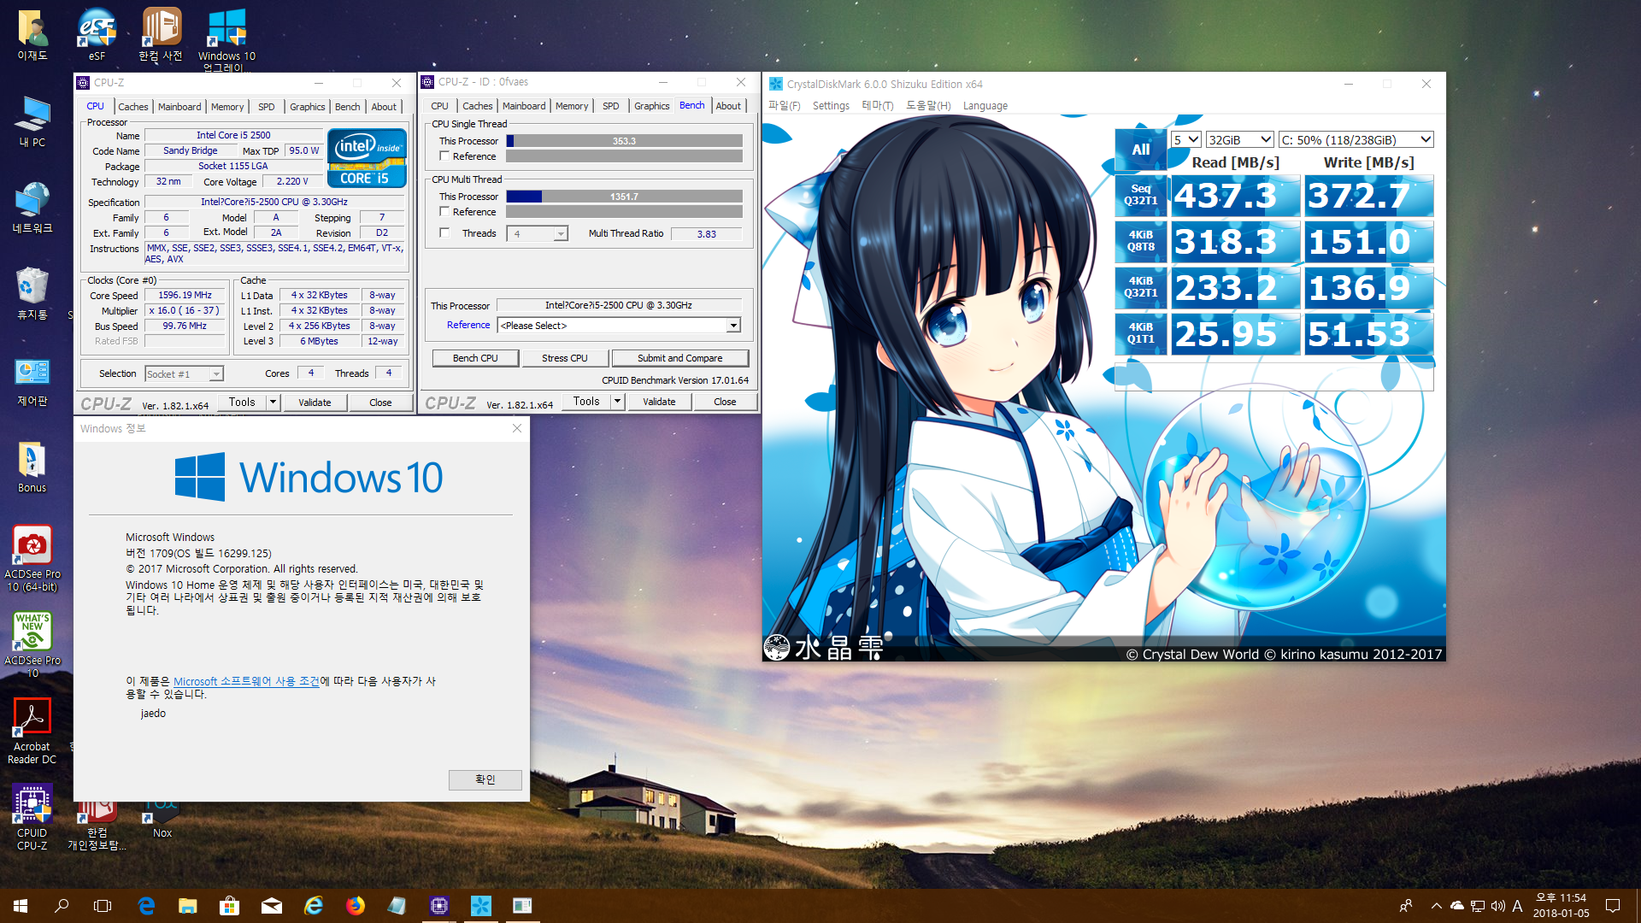
Task: Click the Stress CPU button
Action: pyautogui.click(x=564, y=358)
